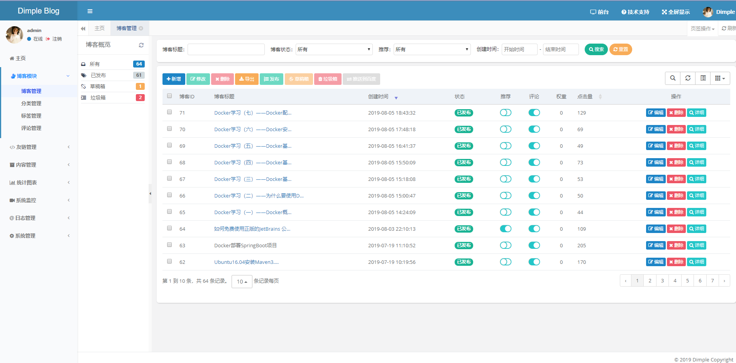Expand 友链管理 menu
Screen dimensions: 736x363
pos(39,147)
